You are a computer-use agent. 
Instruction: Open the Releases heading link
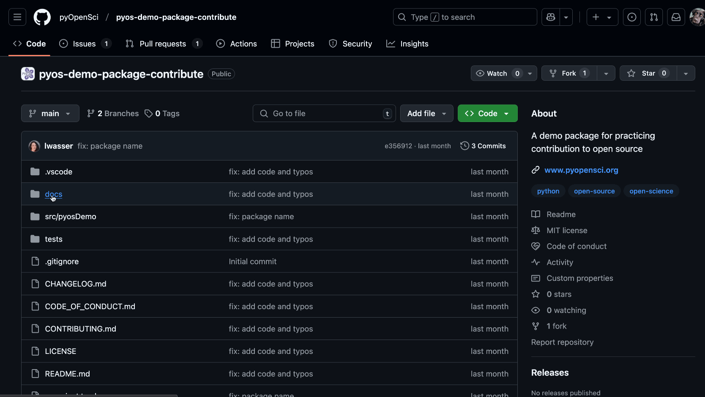(x=550, y=373)
